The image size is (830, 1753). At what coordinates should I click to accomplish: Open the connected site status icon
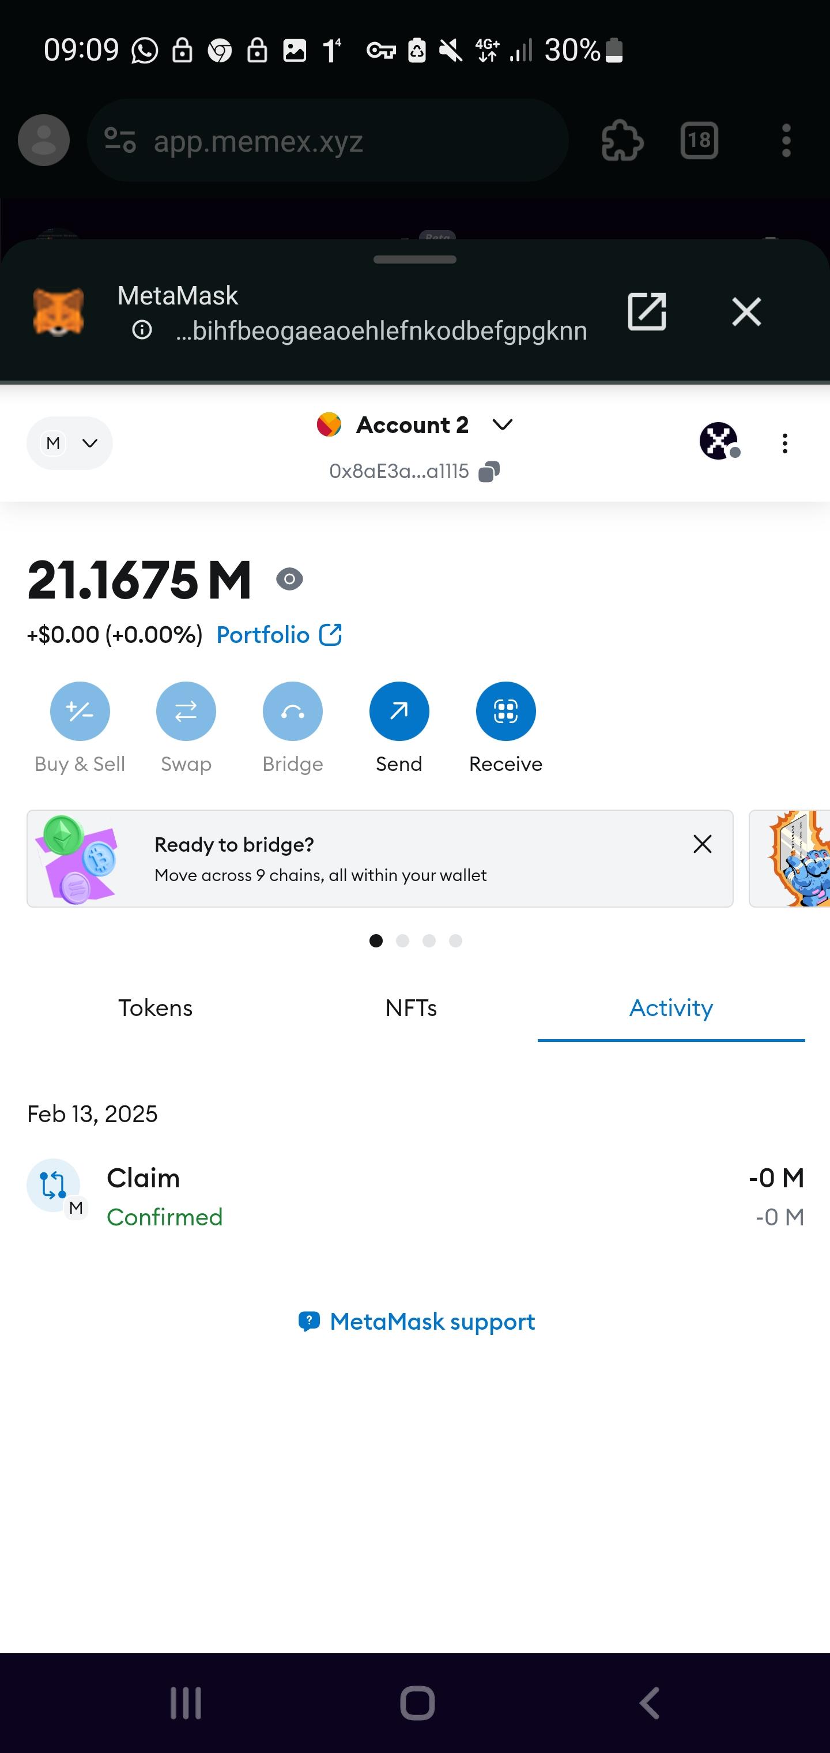point(719,441)
